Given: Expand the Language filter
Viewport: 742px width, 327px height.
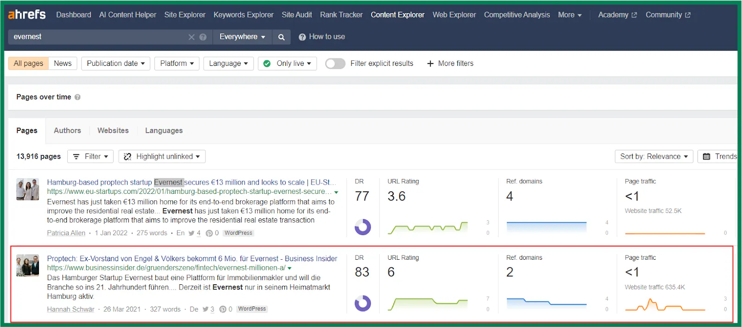Looking at the screenshot, I should click(228, 64).
